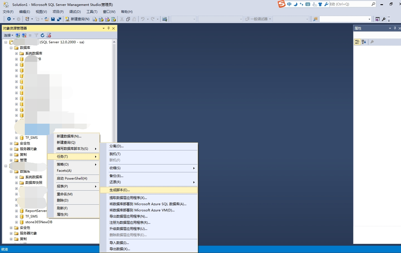Viewport: 401px width, 253px height.
Task: Click the XMLA query icon
Action: 113,19
